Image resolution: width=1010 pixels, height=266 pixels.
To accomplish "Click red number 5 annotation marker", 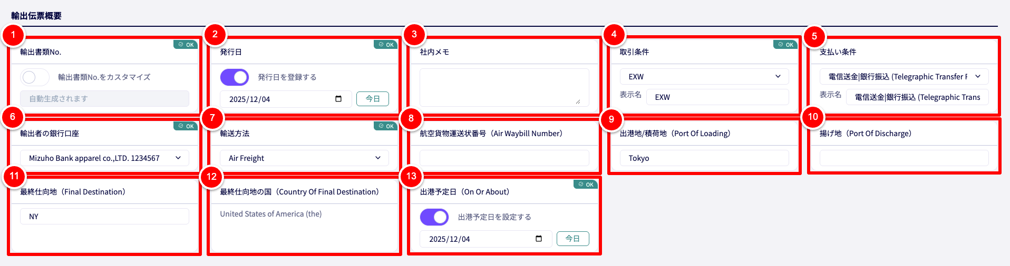I will (814, 36).
